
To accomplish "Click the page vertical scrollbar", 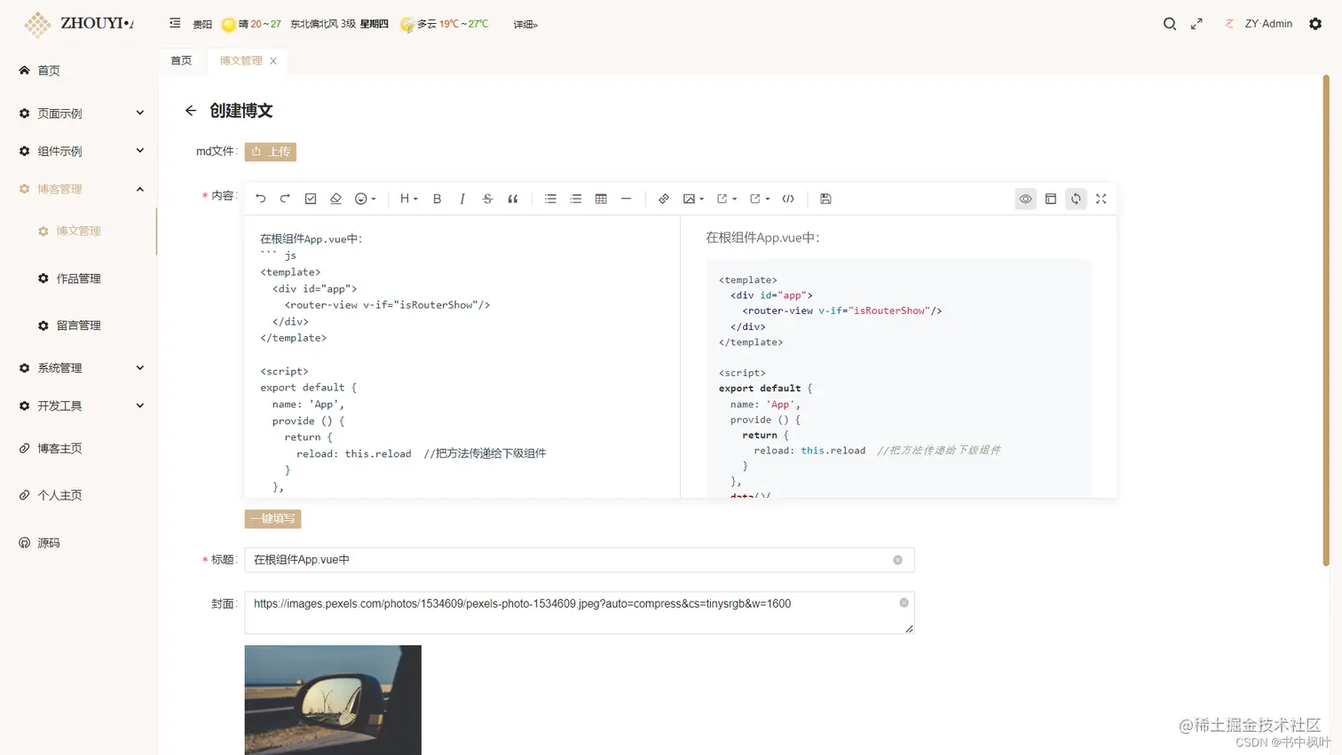I will 1326,319.
